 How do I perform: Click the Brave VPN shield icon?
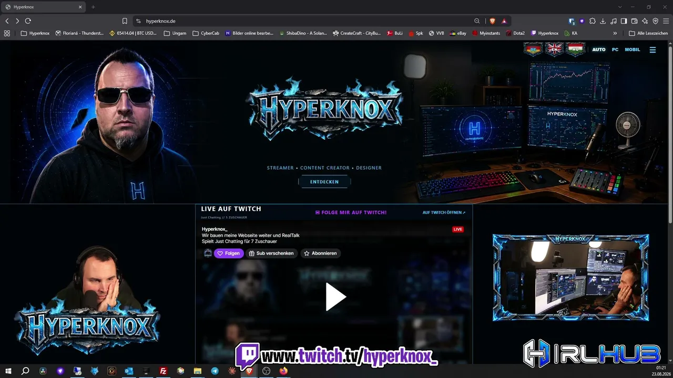pos(656,21)
